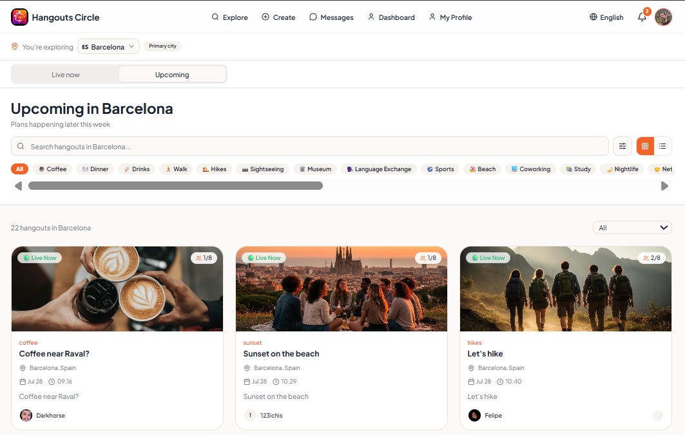Click the Primary city badge
Viewport: 685px width, 435px height.
[x=162, y=46]
